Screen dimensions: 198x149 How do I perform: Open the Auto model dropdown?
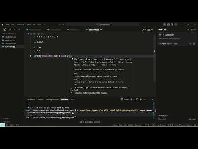pyautogui.click(x=175, y=44)
